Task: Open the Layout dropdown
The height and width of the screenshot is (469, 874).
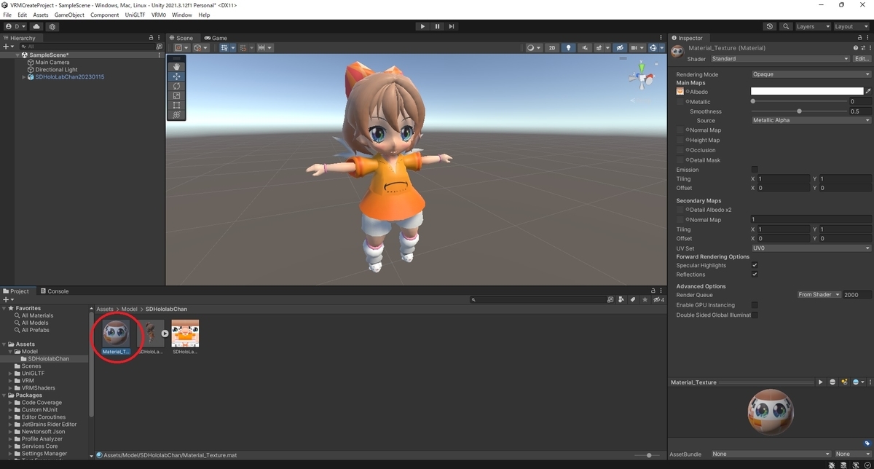Action: tap(851, 26)
